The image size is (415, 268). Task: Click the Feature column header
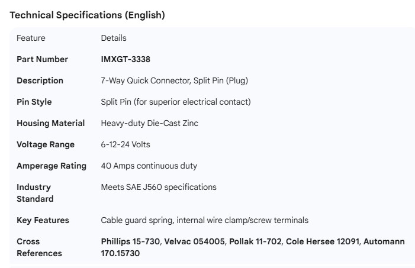click(31, 38)
